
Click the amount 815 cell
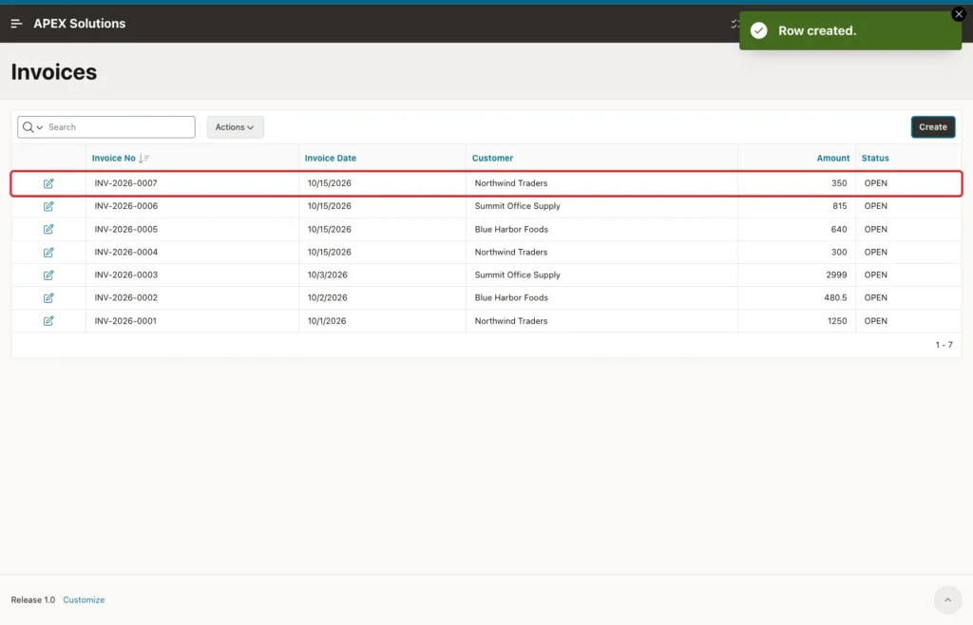click(840, 206)
